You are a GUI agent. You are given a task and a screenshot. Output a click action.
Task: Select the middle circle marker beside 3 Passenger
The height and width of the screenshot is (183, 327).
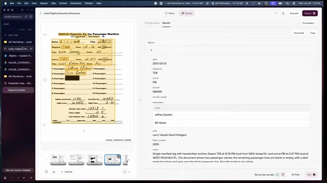tap(45, 80)
